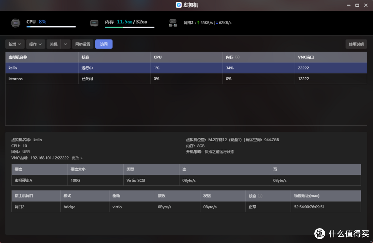Image resolution: width=373 pixels, height=243 pixels.
Task: Click the network NET icon
Action: pos(173,23)
